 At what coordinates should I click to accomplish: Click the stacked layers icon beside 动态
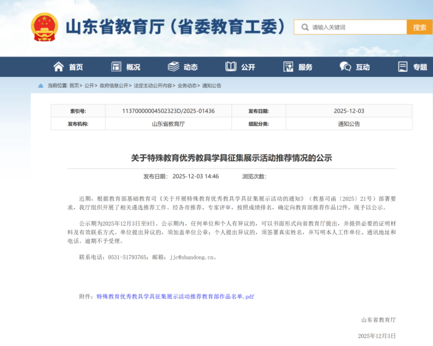pos(174,67)
